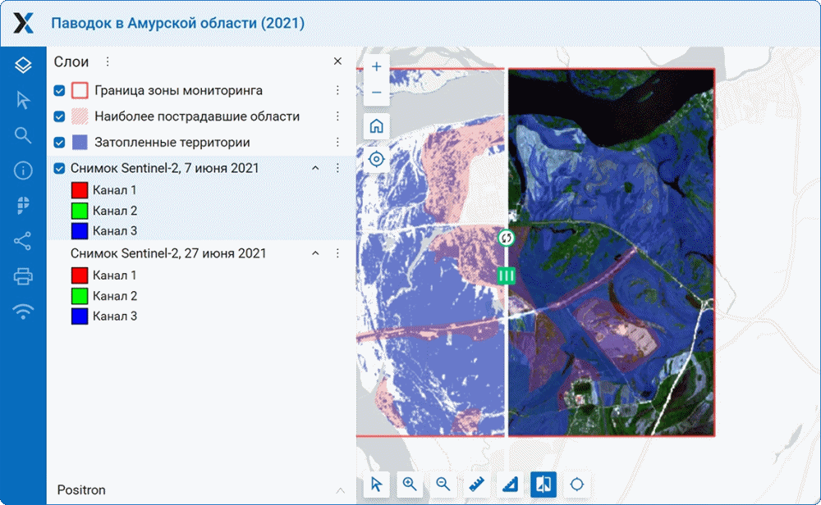The image size is (821, 505).
Task: Click the share icon in left sidebar
Action: point(23,241)
